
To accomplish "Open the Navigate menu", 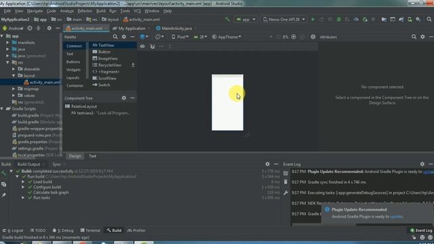I will tap(35, 11).
